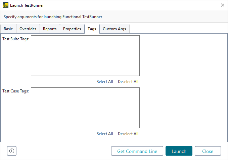Click inside the Test Case Tags list box

pos(85,108)
